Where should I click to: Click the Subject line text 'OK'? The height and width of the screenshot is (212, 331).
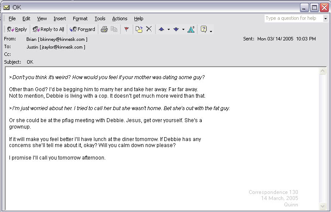point(30,62)
